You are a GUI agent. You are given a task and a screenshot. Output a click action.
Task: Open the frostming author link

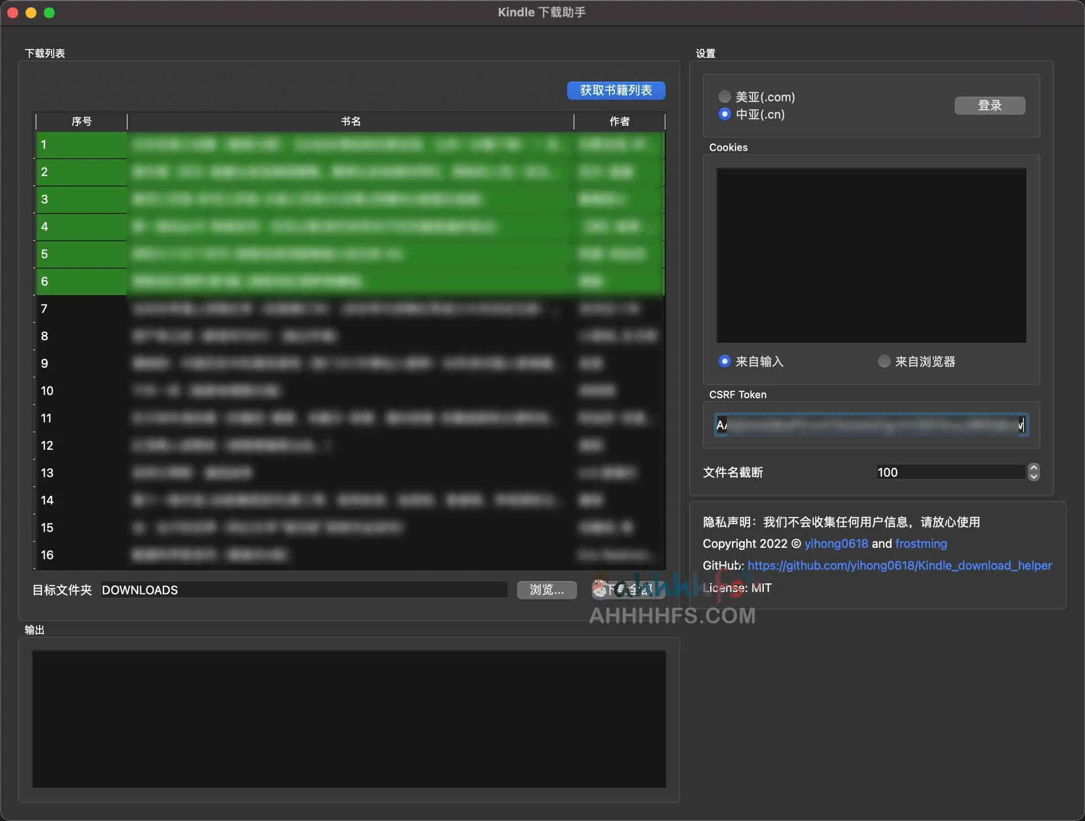(921, 544)
